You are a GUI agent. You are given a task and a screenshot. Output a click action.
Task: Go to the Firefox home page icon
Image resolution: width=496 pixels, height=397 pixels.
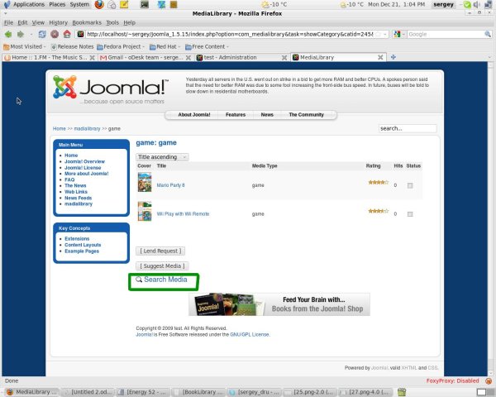click(67, 34)
